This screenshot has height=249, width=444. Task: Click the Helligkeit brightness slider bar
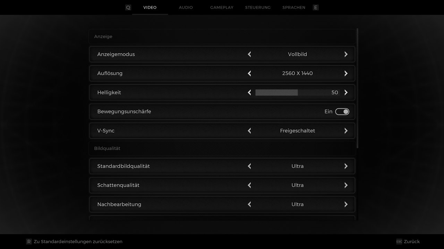[x=297, y=92]
